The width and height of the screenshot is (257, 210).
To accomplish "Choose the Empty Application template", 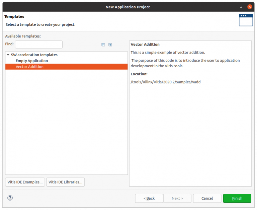I will pos(32,61).
